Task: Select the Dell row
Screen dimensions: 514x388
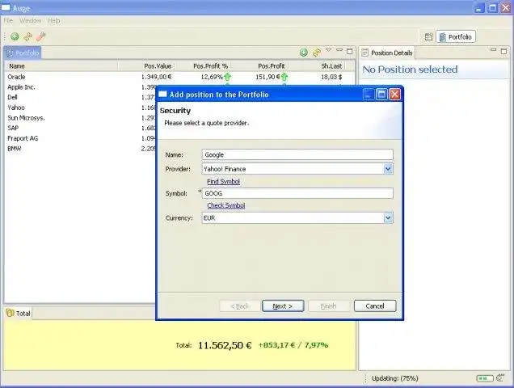Action: [x=80, y=97]
